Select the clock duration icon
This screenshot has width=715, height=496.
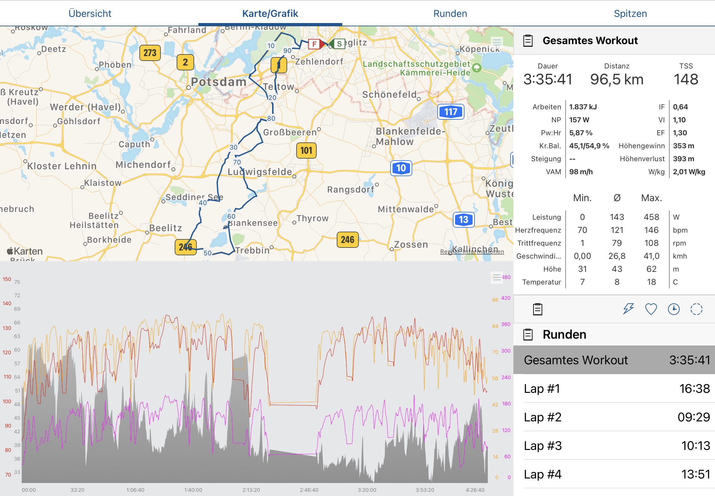(x=674, y=309)
